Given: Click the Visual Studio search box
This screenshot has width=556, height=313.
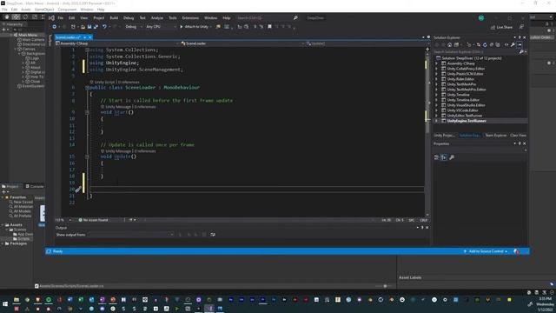Looking at the screenshot, I should point(267,17).
